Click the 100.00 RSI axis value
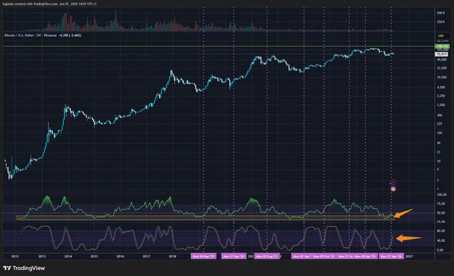Viewport: 454px width, 276px height. coord(441,195)
